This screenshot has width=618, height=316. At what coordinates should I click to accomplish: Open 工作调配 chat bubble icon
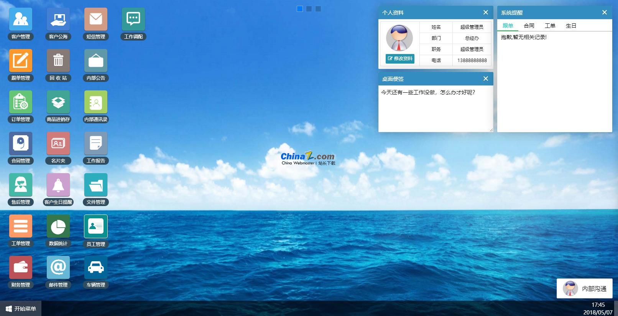[133, 20]
